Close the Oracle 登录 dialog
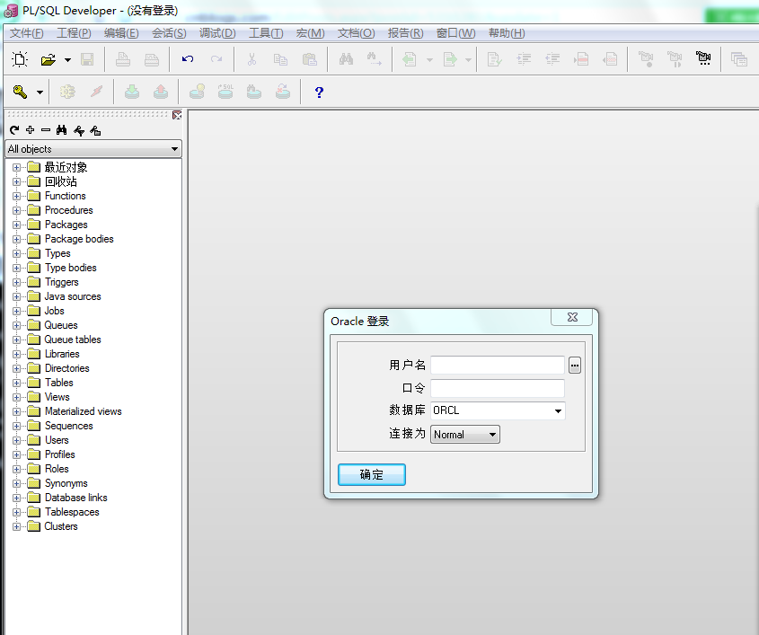The image size is (759, 635). (573, 317)
